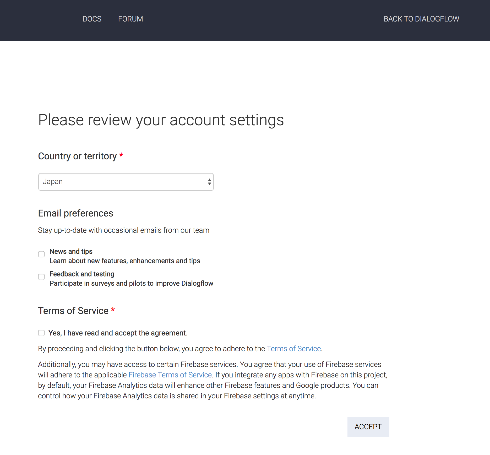The width and height of the screenshot is (490, 455).
Task: Enable the News and tips checkbox
Action: 41,254
